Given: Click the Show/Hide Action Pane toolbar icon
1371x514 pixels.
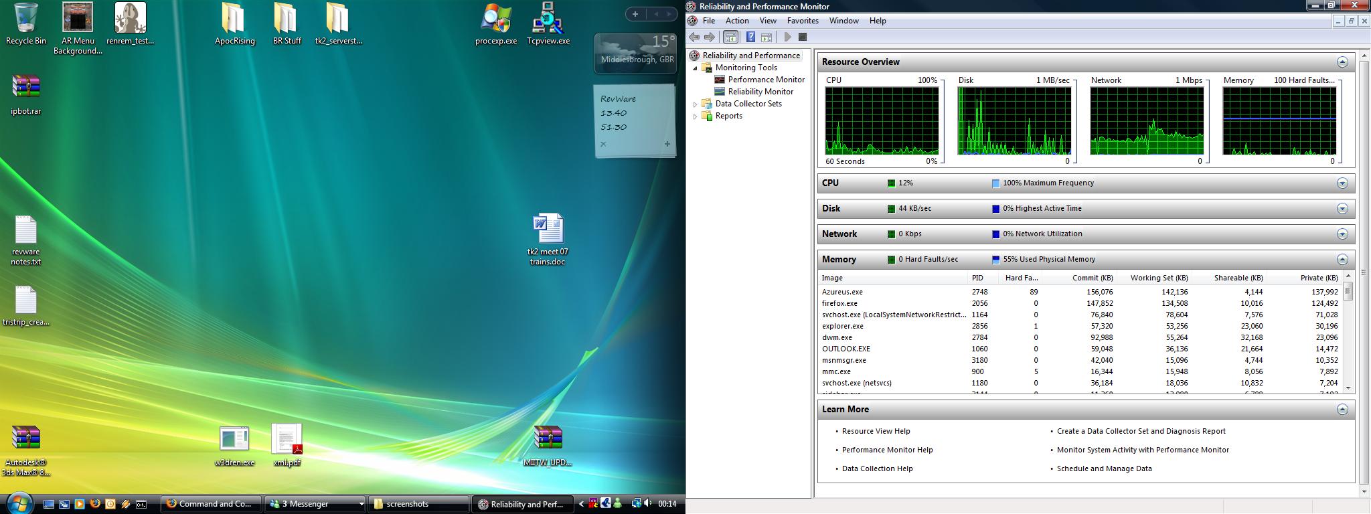Looking at the screenshot, I should (767, 37).
